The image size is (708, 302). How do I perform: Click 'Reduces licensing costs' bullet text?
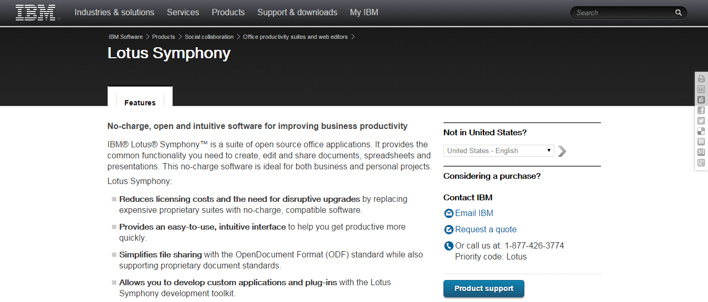click(240, 199)
